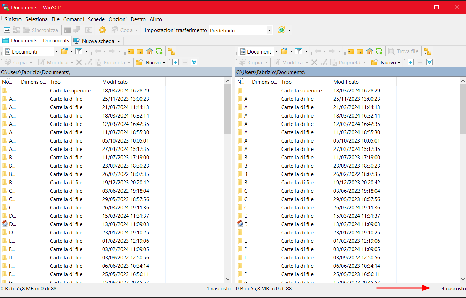Open the directory tree icon in left panel
Screen dimensions: 466x298
[x=171, y=51]
